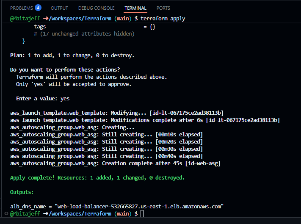The width and height of the screenshot is (301, 224).
Task: Switch to the PORTS tab
Action: click(163, 8)
